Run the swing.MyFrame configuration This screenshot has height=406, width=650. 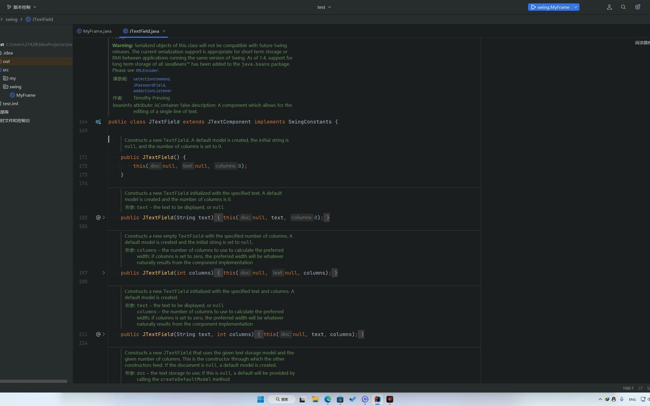pos(550,7)
